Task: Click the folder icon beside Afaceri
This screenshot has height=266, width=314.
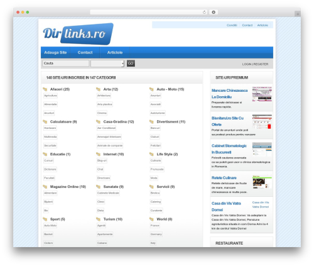Action: pos(45,89)
